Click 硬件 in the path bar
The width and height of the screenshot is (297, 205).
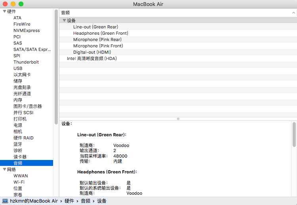point(69,201)
